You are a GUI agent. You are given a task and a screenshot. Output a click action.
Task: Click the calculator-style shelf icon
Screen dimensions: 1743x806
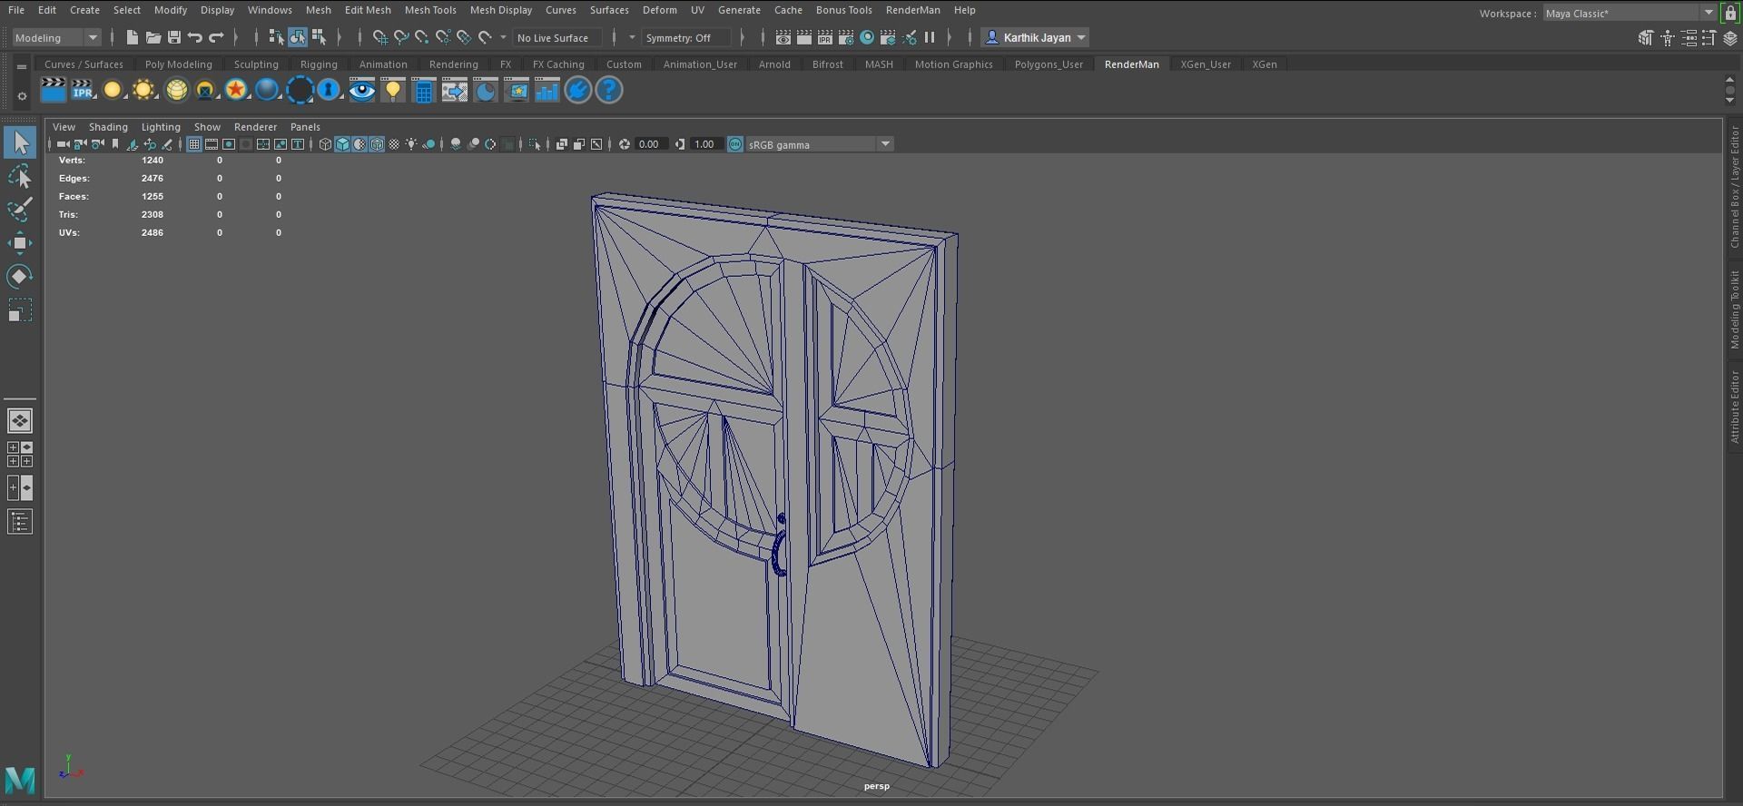(423, 90)
